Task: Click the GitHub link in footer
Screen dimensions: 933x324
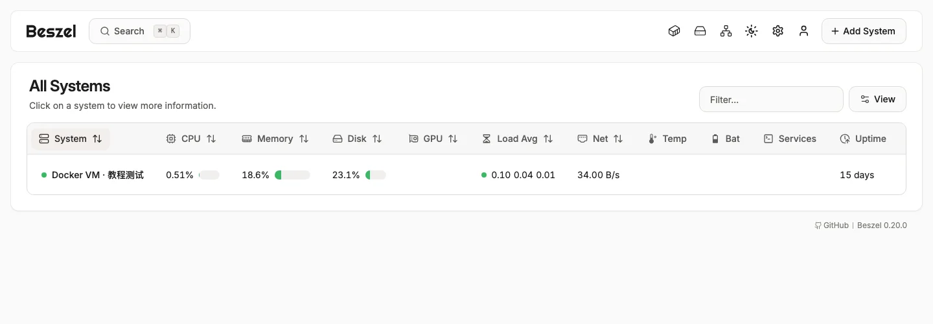Action: pos(832,226)
